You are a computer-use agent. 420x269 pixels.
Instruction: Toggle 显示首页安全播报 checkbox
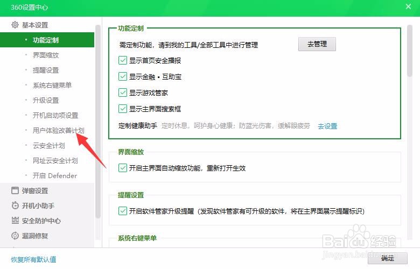(123, 60)
